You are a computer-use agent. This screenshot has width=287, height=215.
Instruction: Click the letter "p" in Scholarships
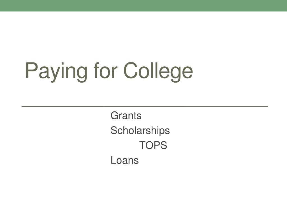click(162, 132)
